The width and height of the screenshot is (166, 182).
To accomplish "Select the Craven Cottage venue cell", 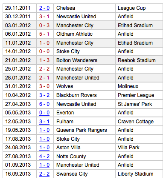I will point(139,122).
